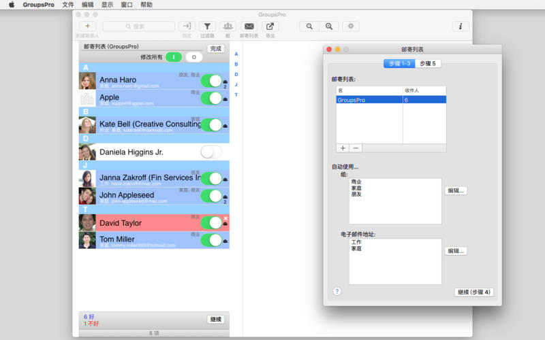The image size is (545, 340).
Task: Click the assign arrow toolbar icon
Action: [x=187, y=26]
